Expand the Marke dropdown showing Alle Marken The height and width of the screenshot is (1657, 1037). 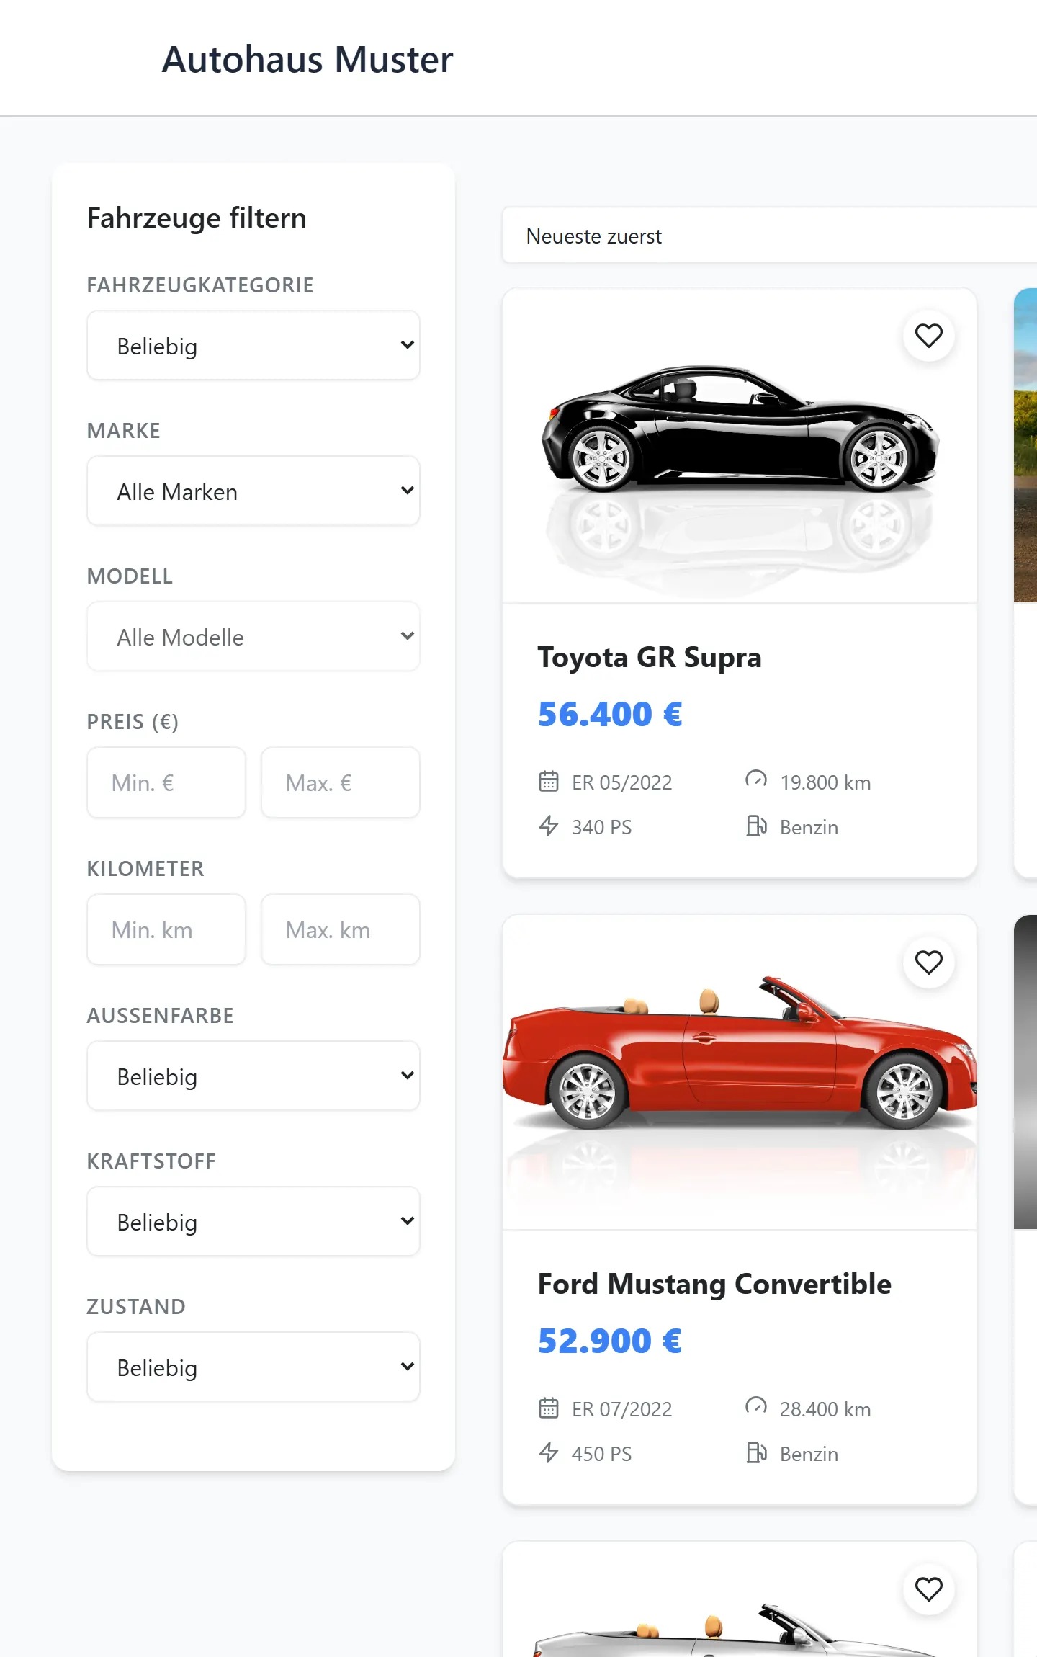(253, 491)
